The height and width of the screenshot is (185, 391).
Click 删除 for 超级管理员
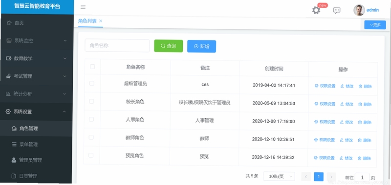click(365, 87)
